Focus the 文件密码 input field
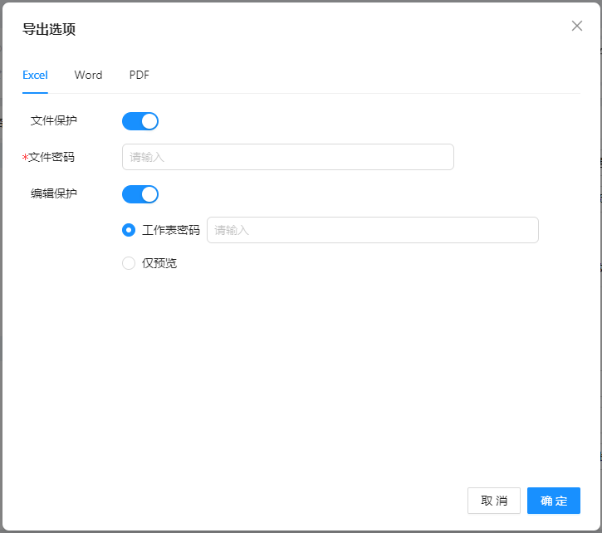The image size is (602, 533). point(287,157)
